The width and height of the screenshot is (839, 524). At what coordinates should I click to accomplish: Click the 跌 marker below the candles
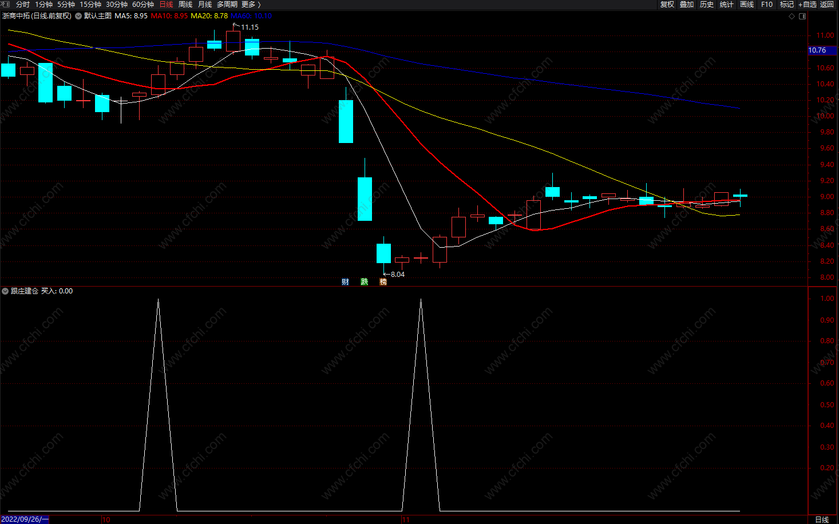tap(365, 281)
